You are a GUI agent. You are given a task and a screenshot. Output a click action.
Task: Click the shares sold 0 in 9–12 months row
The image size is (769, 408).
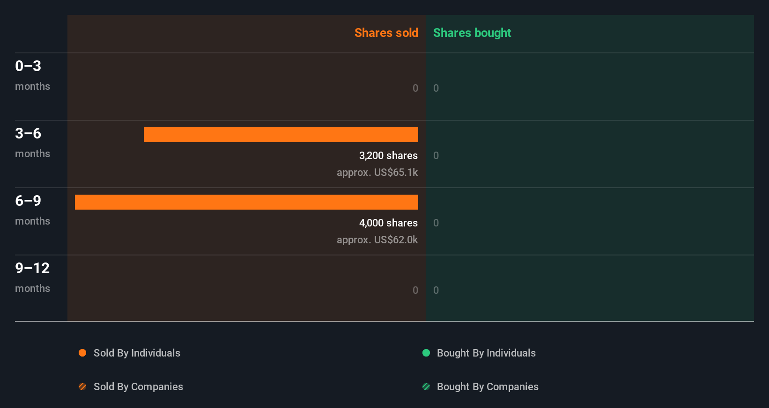[x=415, y=290]
